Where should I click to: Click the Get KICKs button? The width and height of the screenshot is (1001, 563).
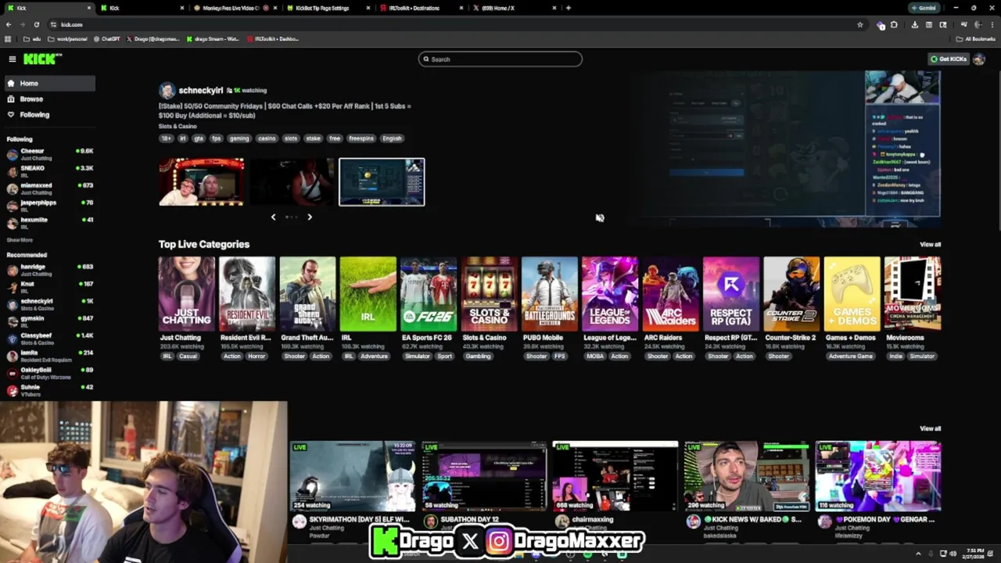(x=948, y=59)
